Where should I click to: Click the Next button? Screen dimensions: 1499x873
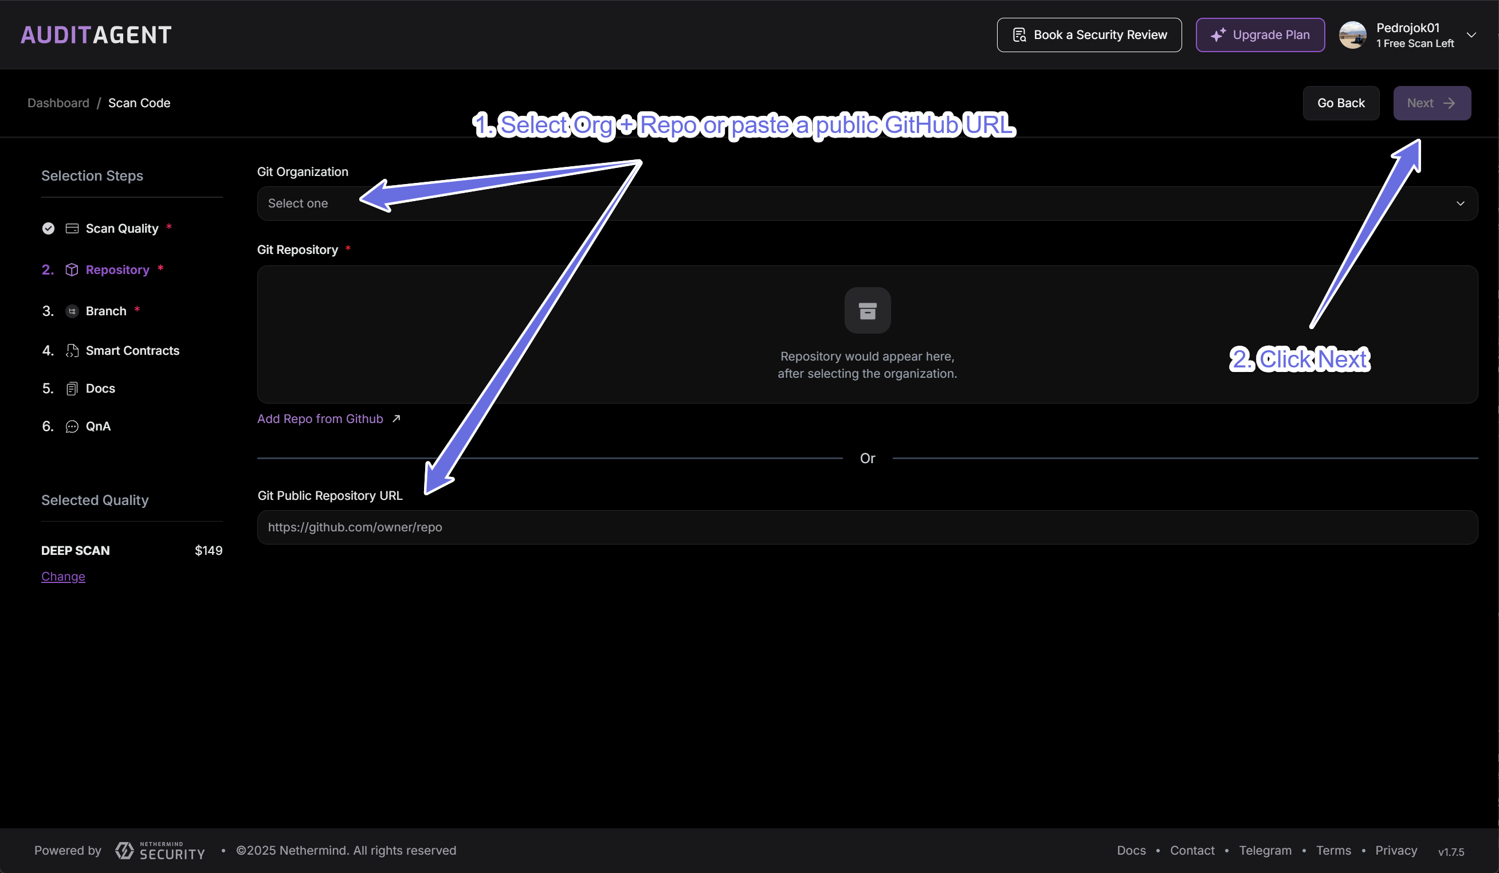click(x=1432, y=103)
